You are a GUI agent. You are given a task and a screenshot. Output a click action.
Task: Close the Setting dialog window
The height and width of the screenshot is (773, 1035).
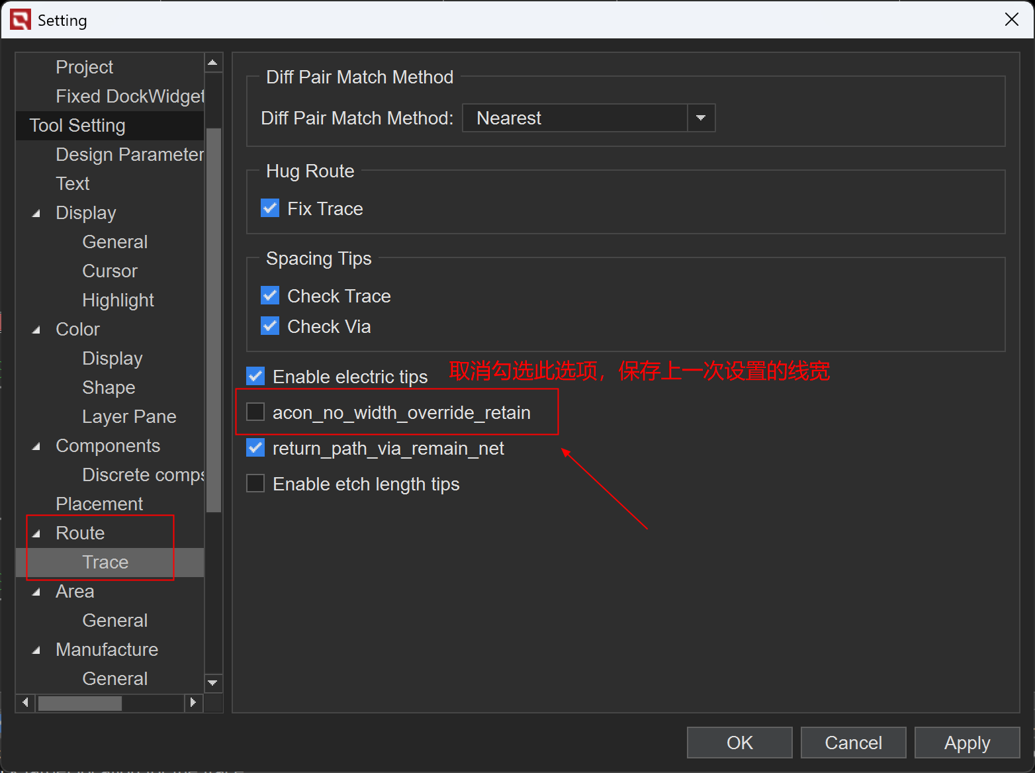tap(1011, 20)
